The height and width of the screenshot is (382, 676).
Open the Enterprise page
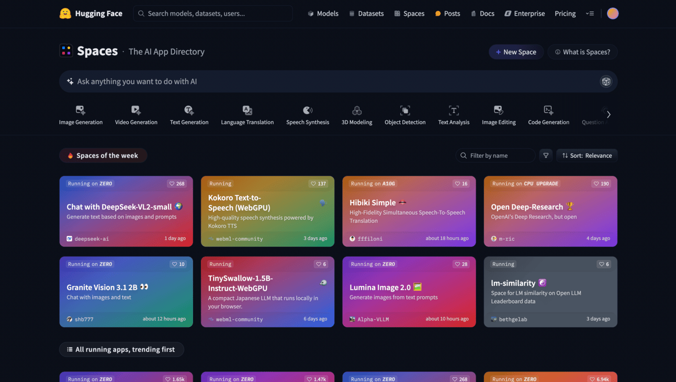525,14
